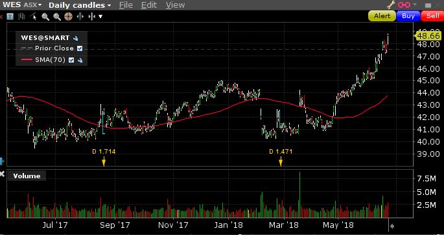
Task: Click the 2.5M volume axis label
Action: pyautogui.click(x=426, y=205)
